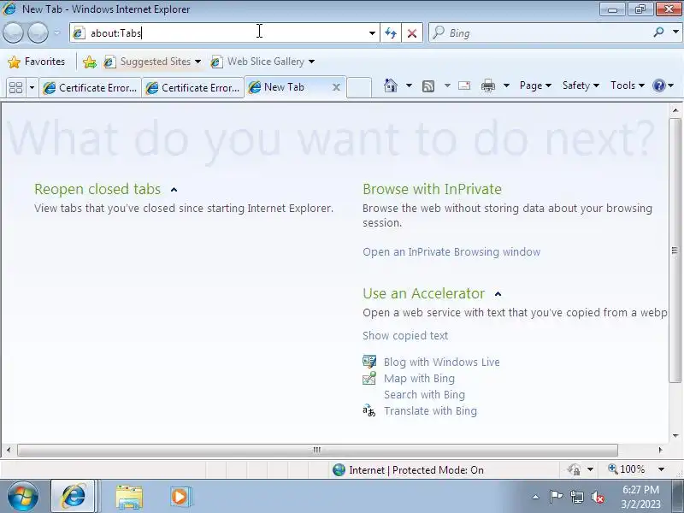Switch to first Certificate Error tab
This screenshot has height=513, width=684.
(91, 88)
